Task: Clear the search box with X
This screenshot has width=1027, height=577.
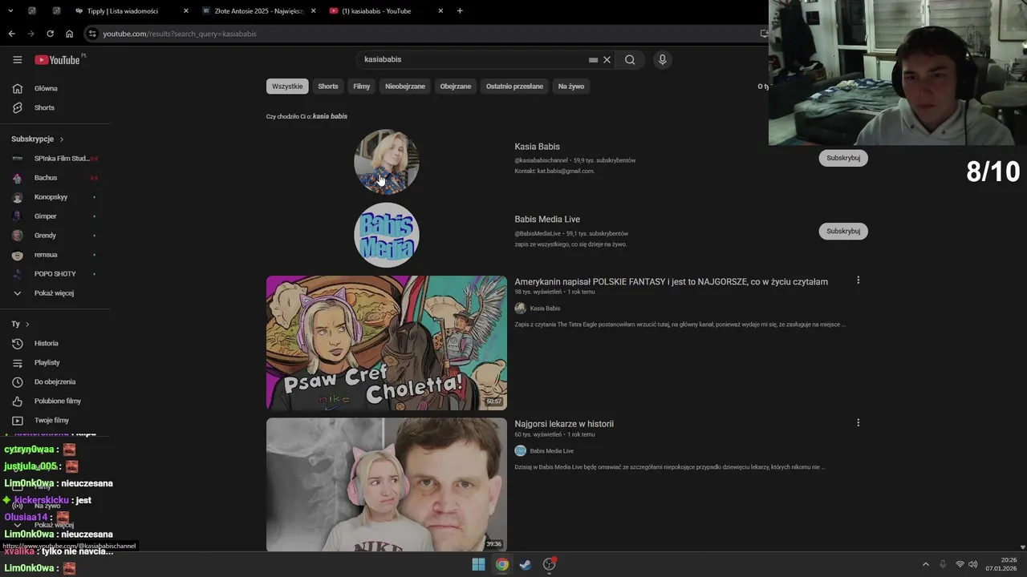Action: [x=607, y=59]
